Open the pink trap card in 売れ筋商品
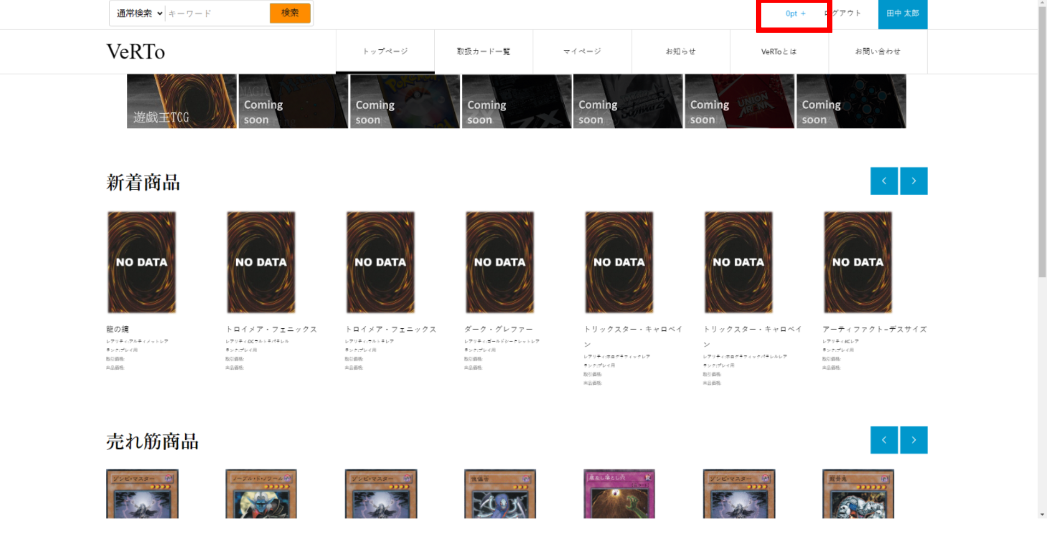The width and height of the screenshot is (1047, 553). [619, 493]
